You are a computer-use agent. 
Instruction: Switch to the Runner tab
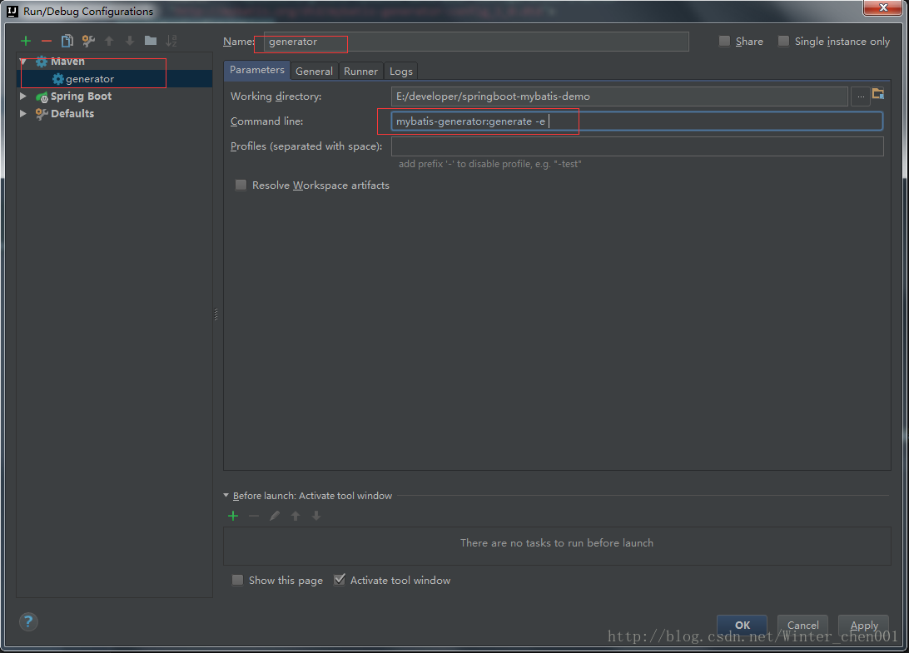[360, 71]
